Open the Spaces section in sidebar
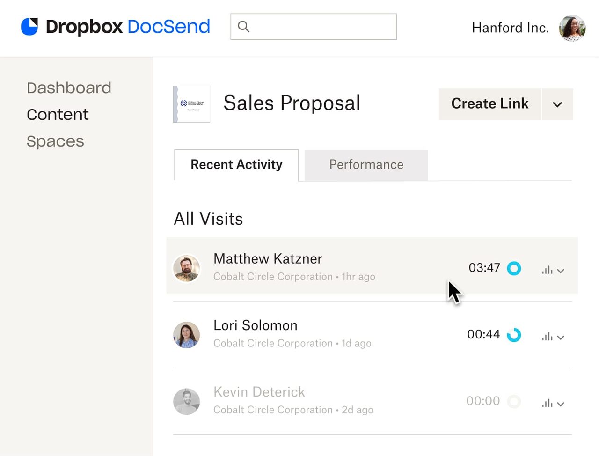 [55, 141]
